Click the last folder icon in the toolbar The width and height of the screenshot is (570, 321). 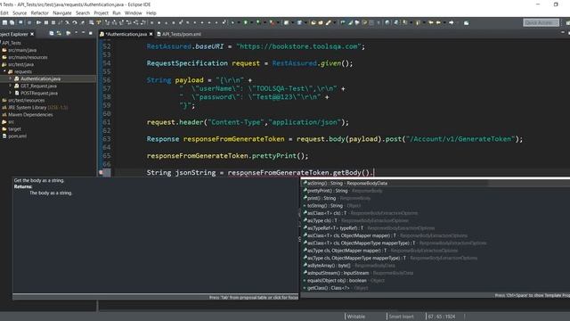[466, 23]
